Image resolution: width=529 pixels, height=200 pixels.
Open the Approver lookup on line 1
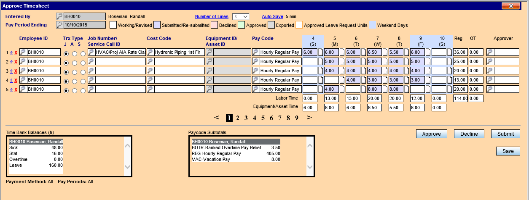pyautogui.click(x=490, y=53)
